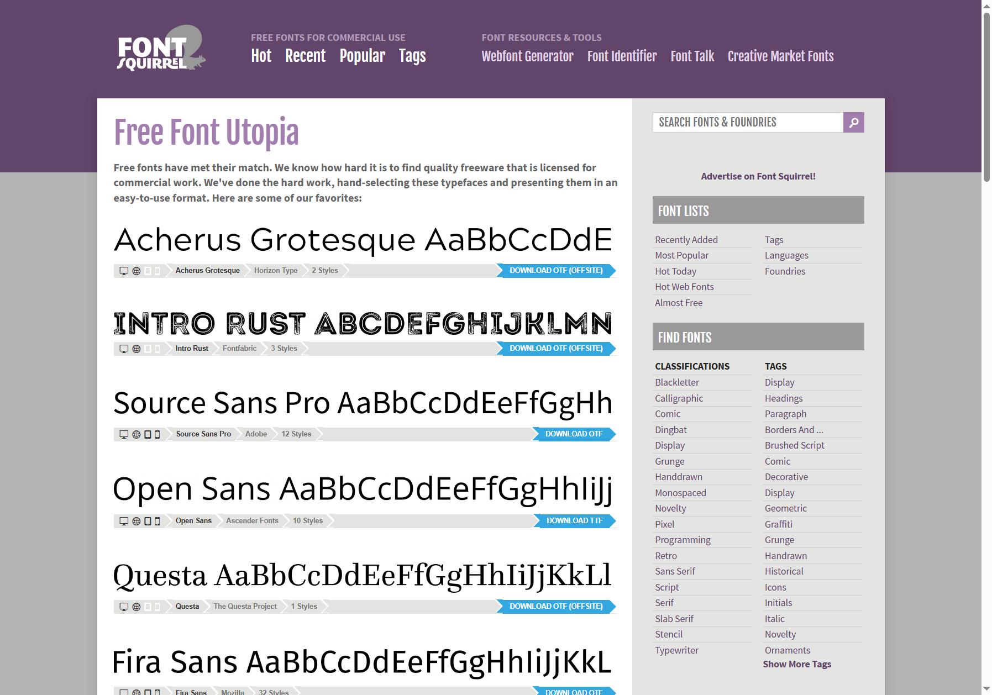Open the Recent fonts menu
Image resolution: width=992 pixels, height=695 pixels.
tap(305, 56)
